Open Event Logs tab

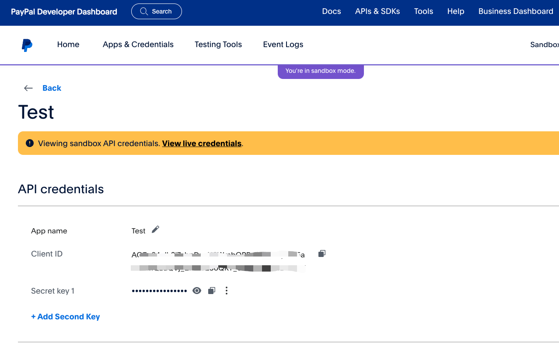(283, 44)
